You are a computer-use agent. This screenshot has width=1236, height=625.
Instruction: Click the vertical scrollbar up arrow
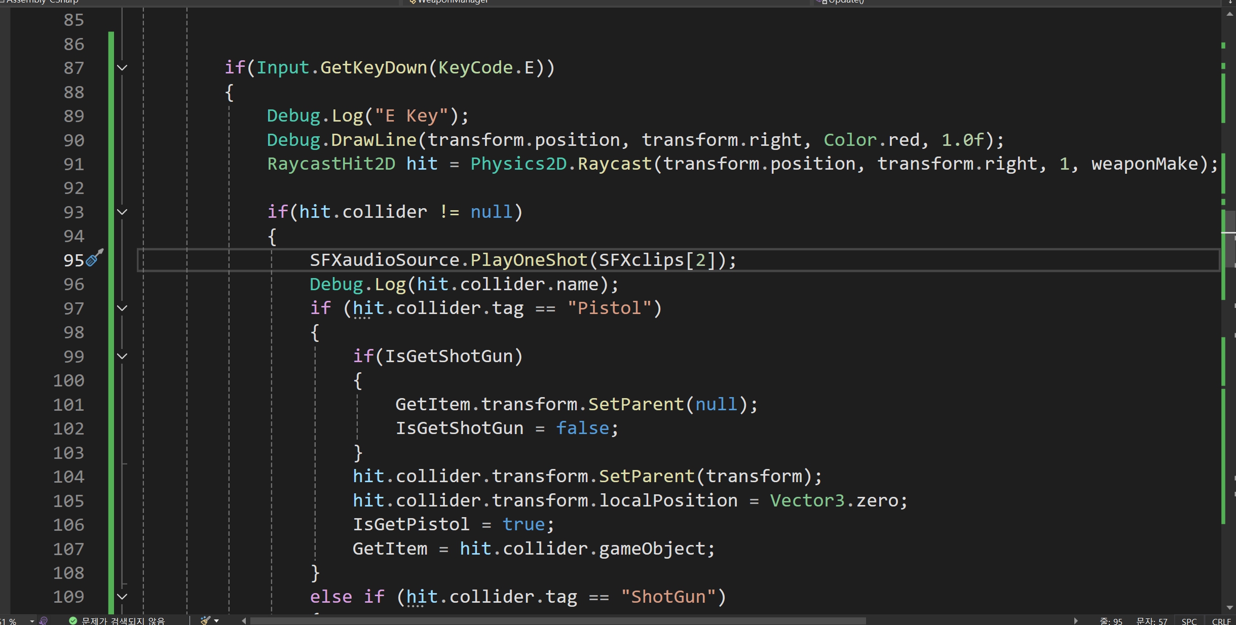pyautogui.click(x=1230, y=14)
